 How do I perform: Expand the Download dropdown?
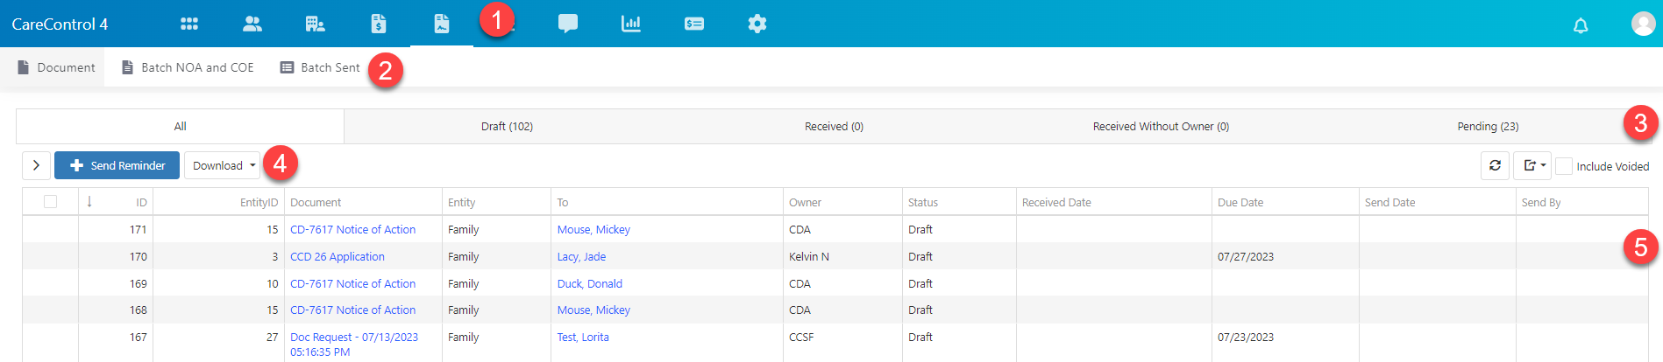[x=223, y=165]
